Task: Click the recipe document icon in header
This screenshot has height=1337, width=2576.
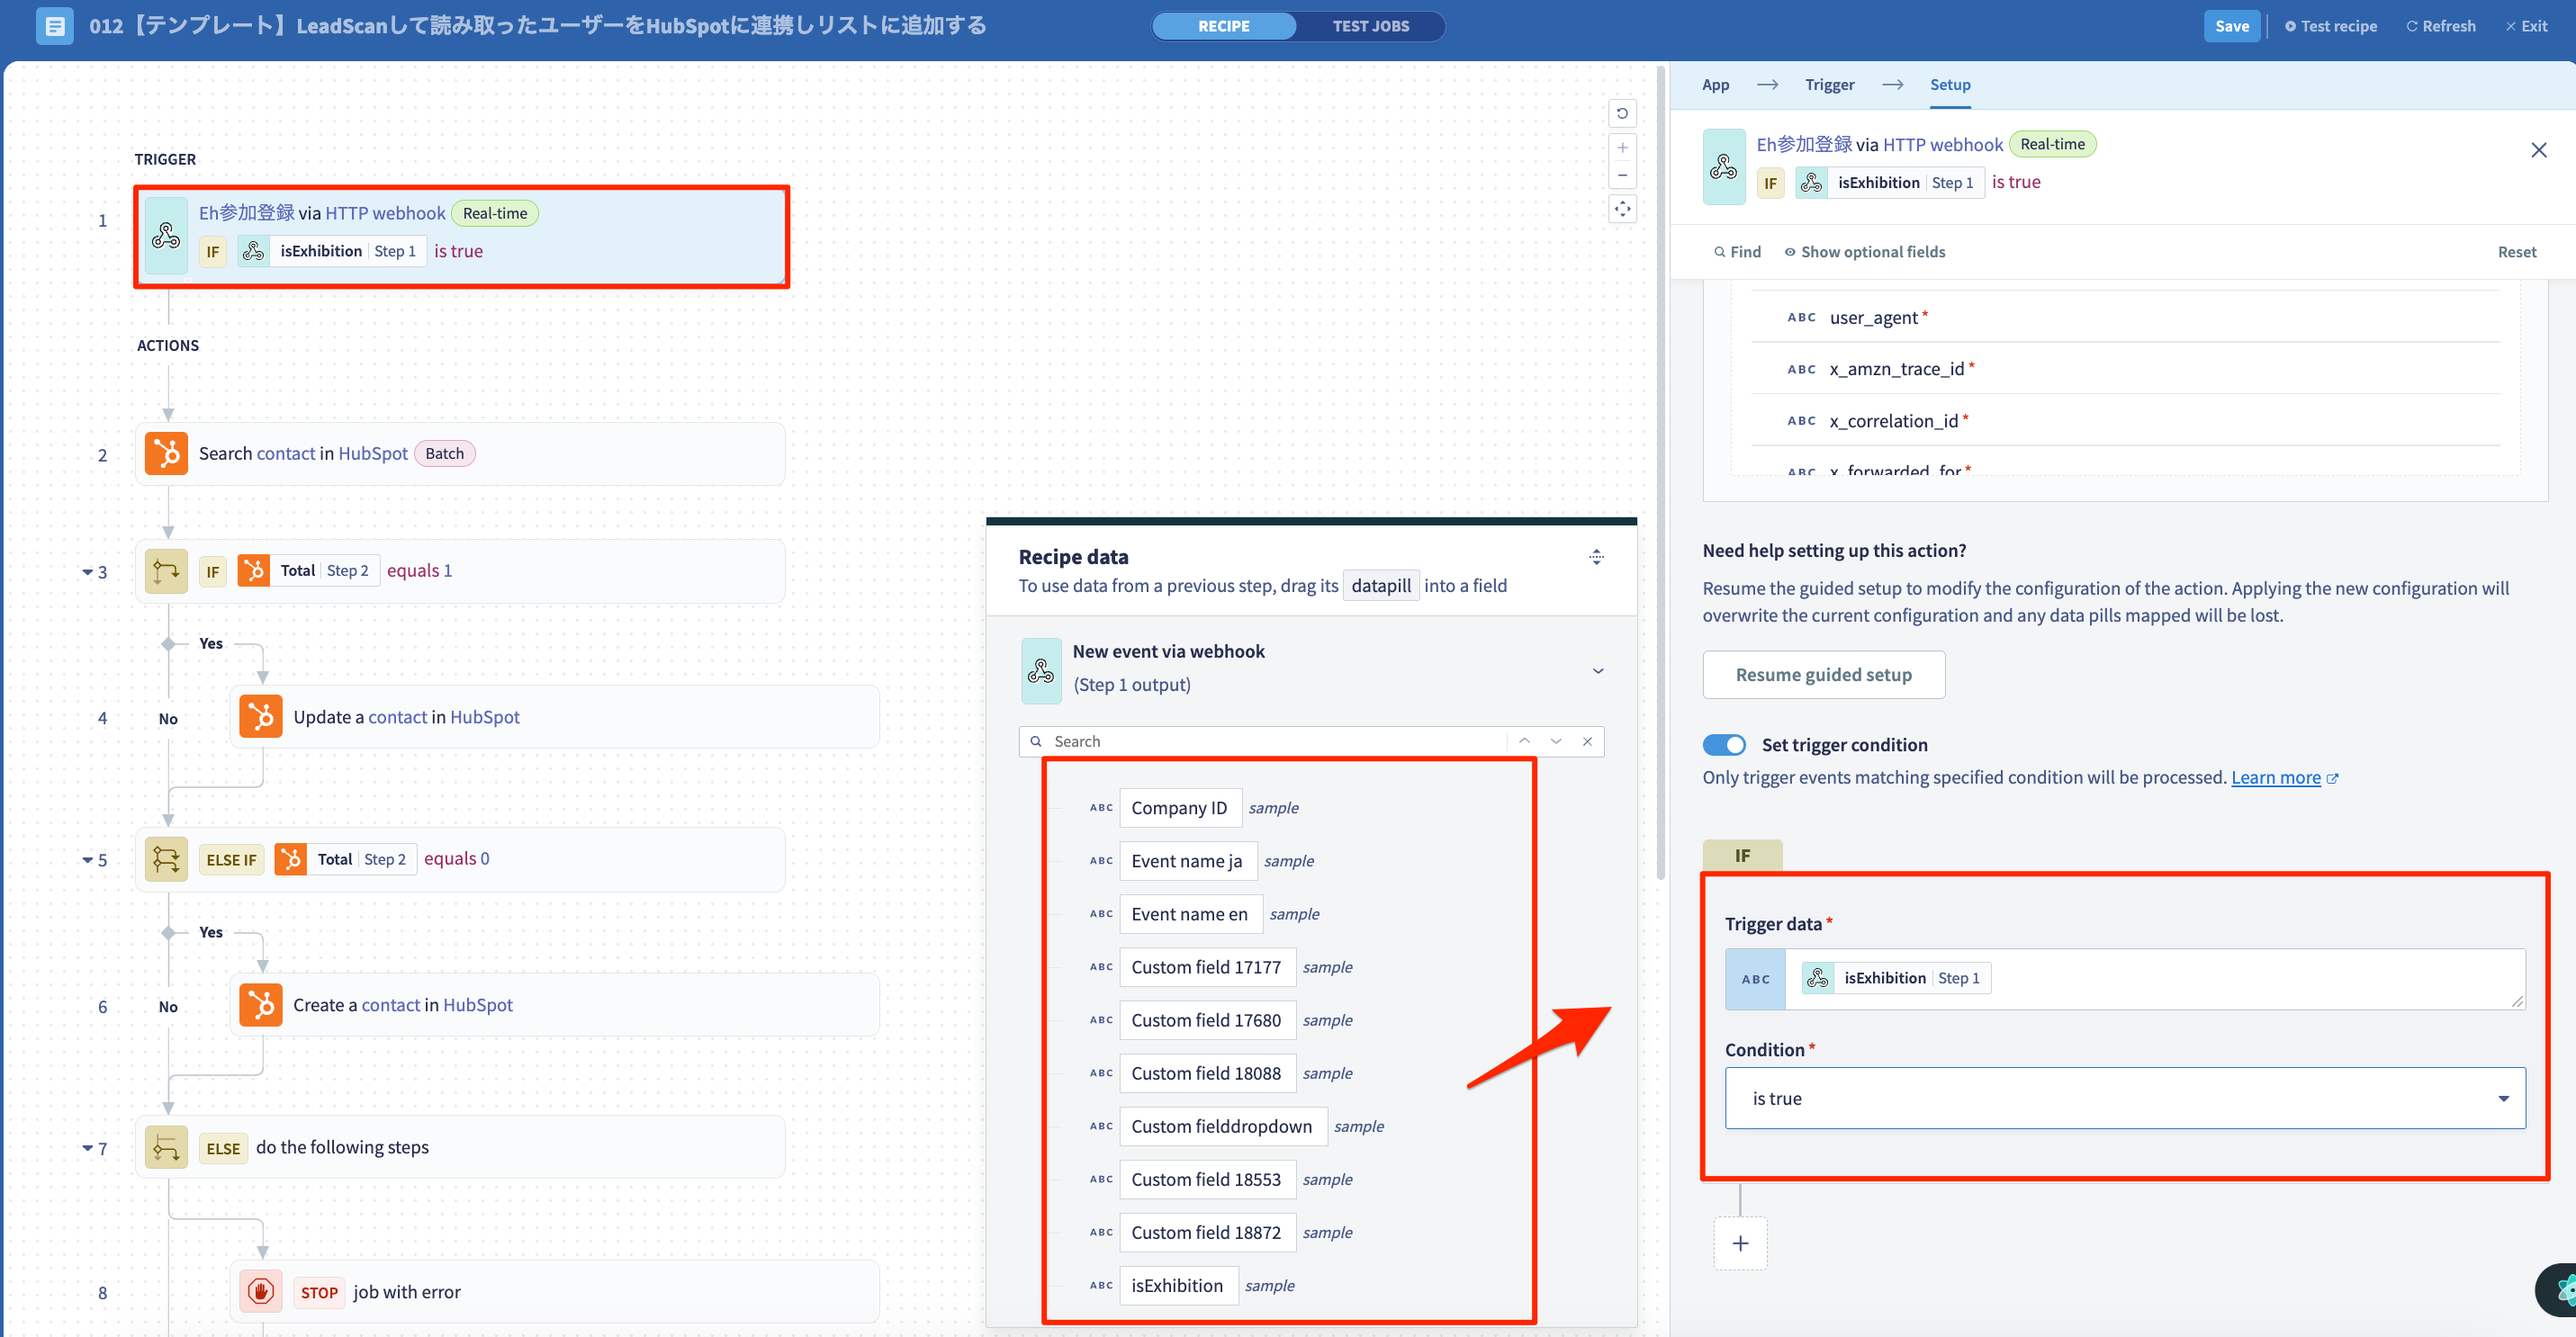Action: [x=55, y=26]
